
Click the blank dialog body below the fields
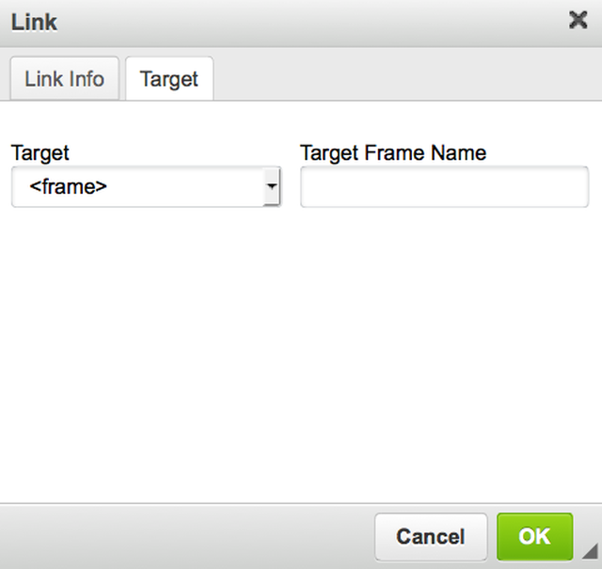click(301, 357)
